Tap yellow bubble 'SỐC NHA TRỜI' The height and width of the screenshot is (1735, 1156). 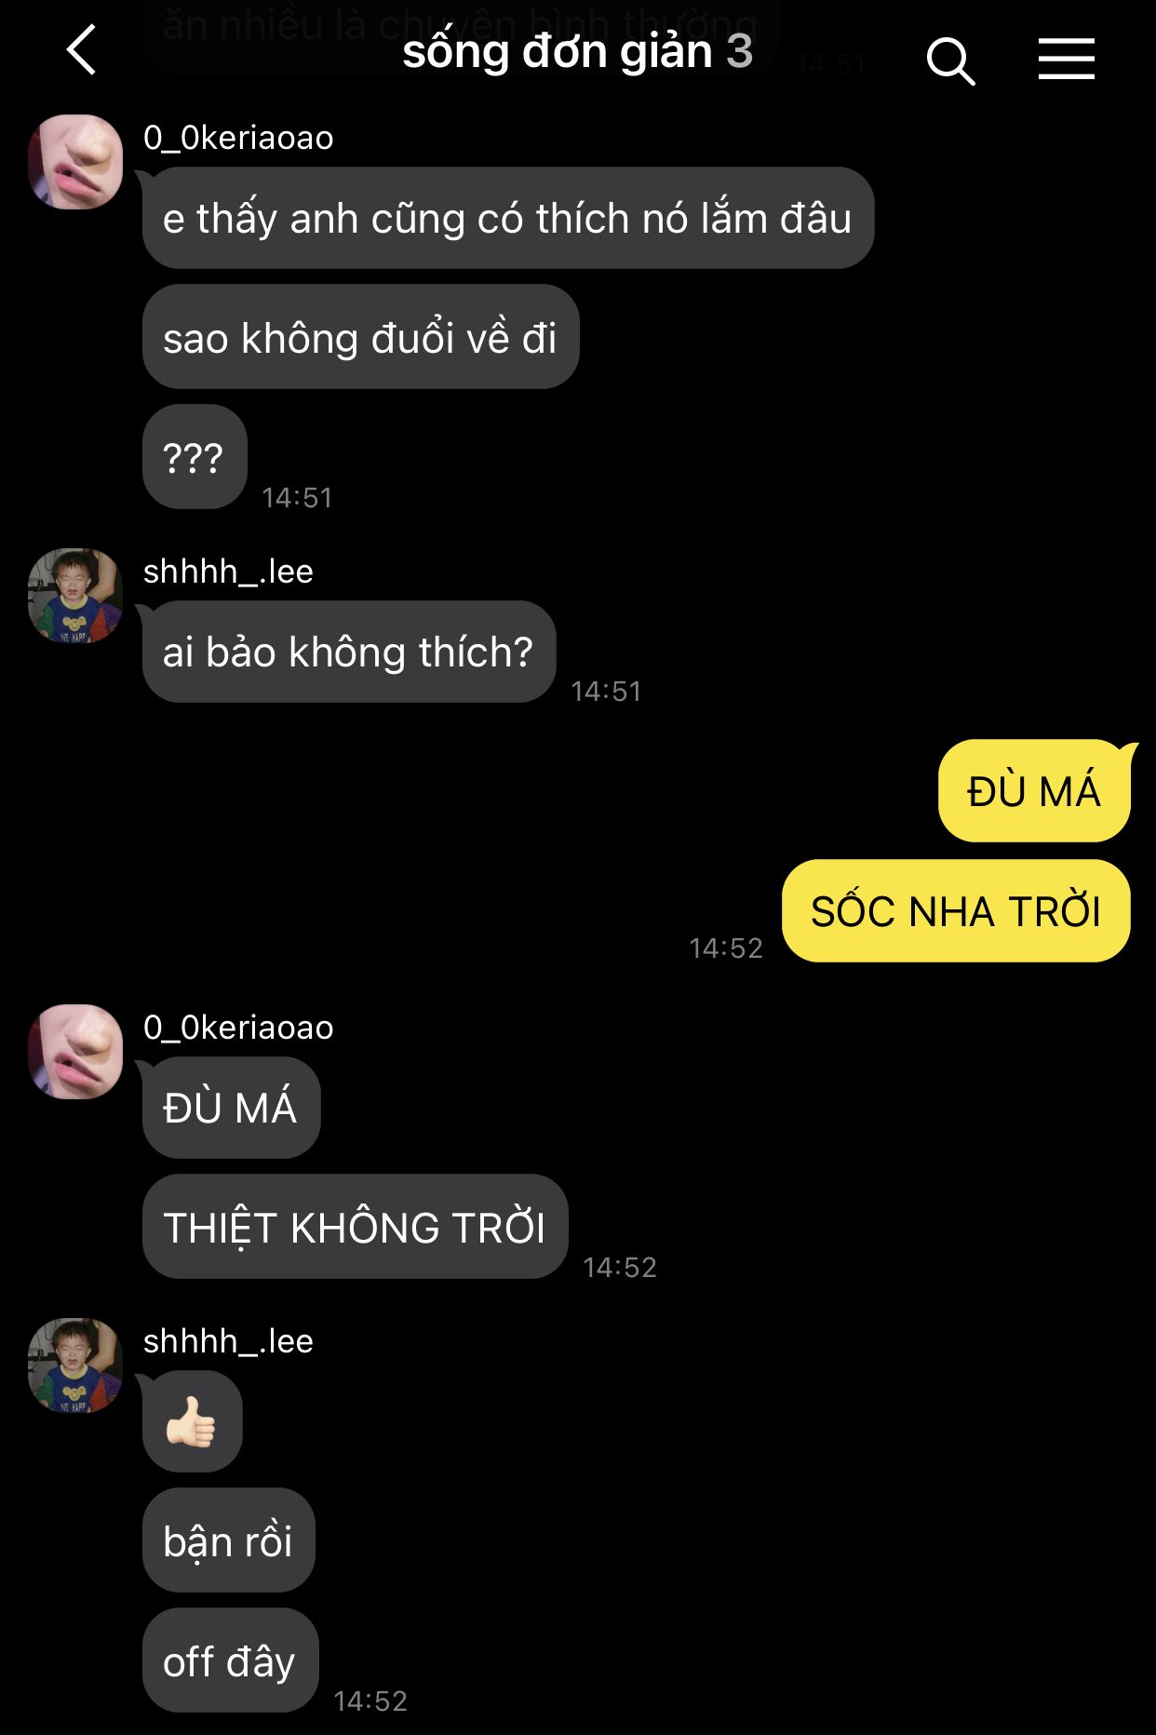pos(956,911)
